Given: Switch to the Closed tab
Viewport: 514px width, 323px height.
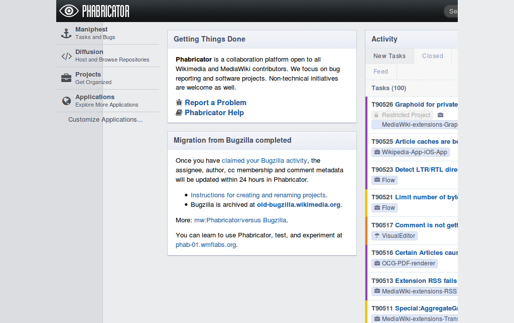Looking at the screenshot, I should coord(432,56).
